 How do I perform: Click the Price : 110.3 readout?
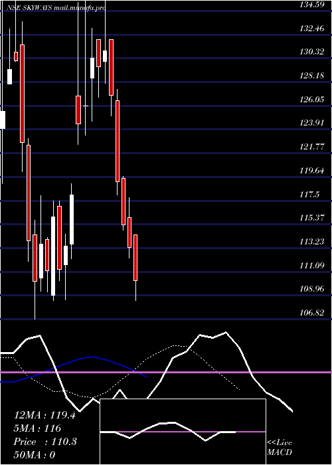pyautogui.click(x=45, y=442)
